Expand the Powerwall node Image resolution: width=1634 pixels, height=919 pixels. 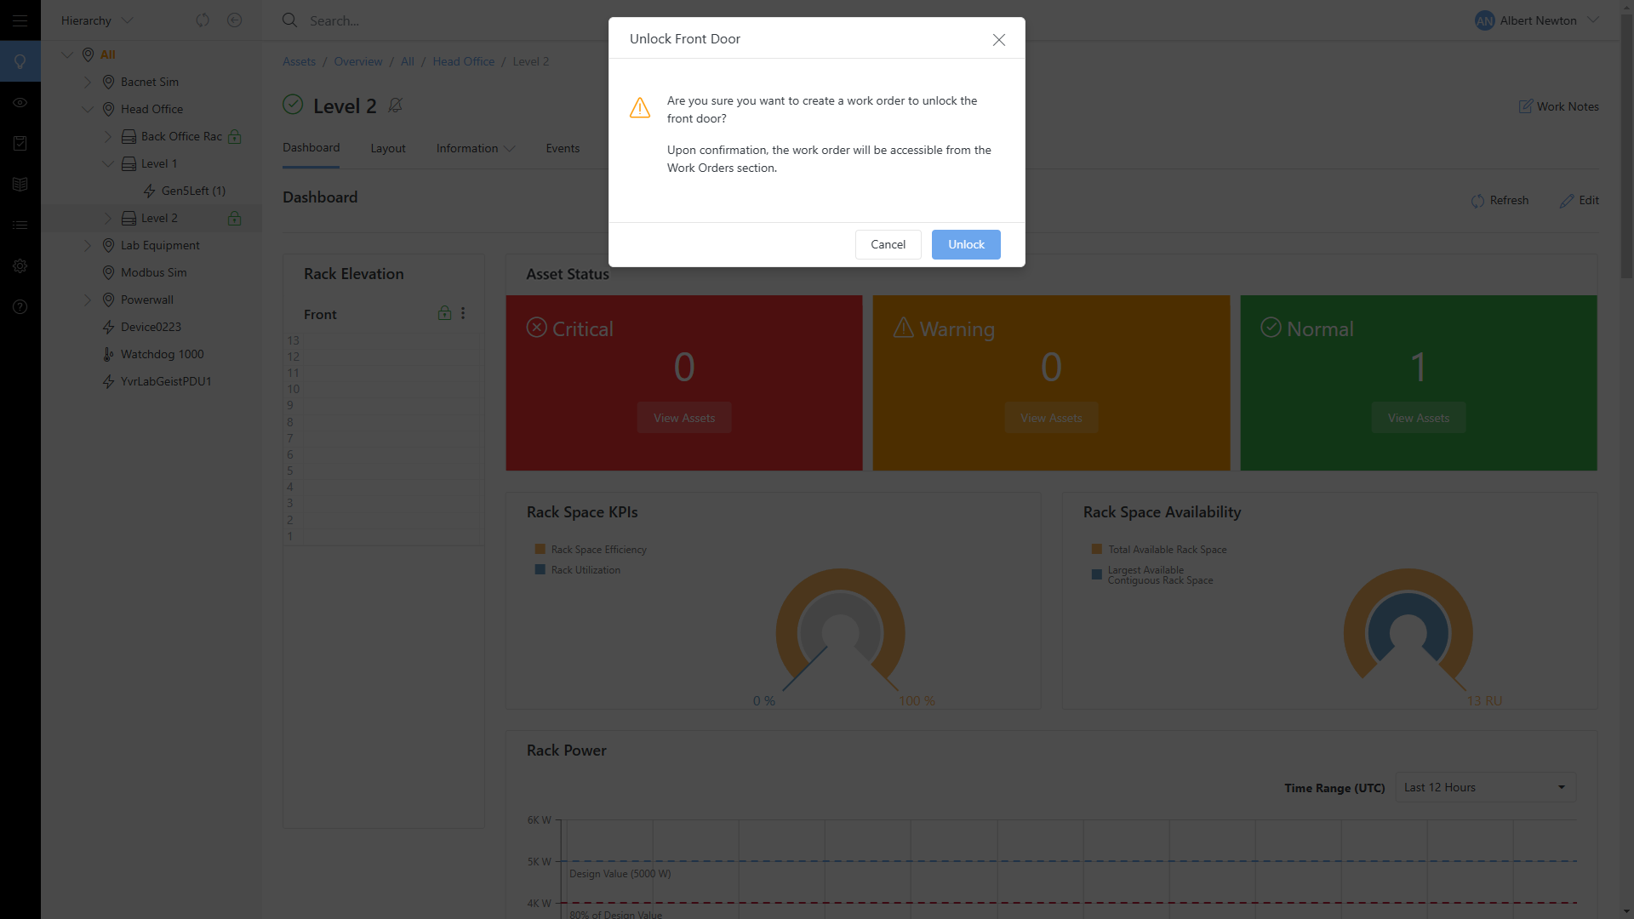[x=88, y=300]
